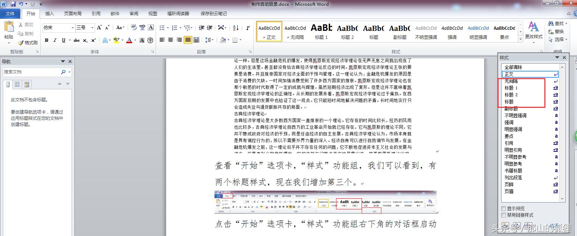The image size is (577, 236).
Task: Tick the 禁用链接样式 checkbox
Action: [503, 215]
